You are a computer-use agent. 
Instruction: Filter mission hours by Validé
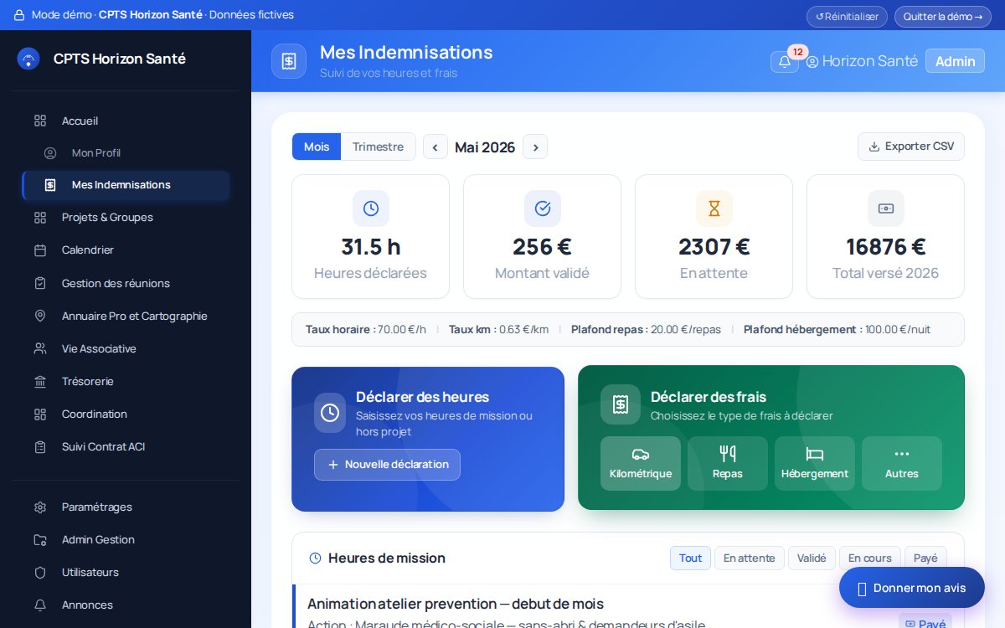[812, 558]
